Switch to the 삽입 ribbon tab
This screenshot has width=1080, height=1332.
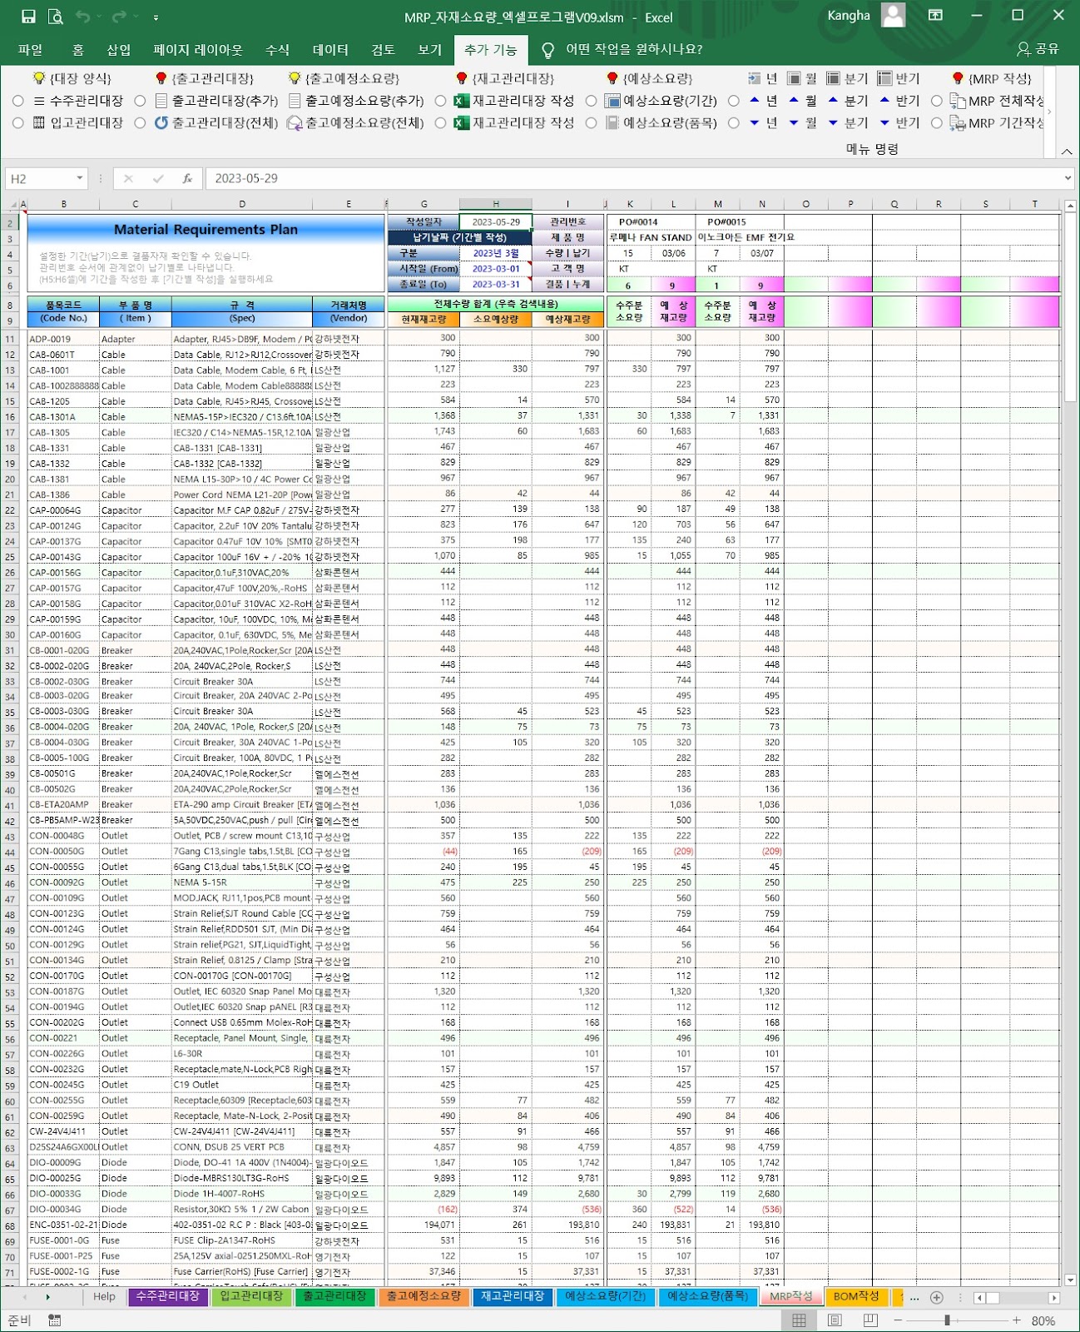119,50
